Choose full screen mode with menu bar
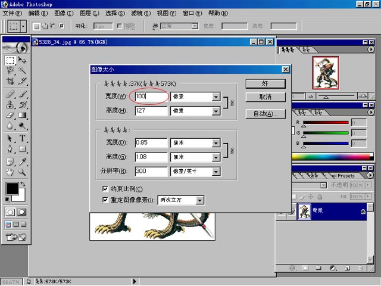The width and height of the screenshot is (381, 286). click(16, 225)
